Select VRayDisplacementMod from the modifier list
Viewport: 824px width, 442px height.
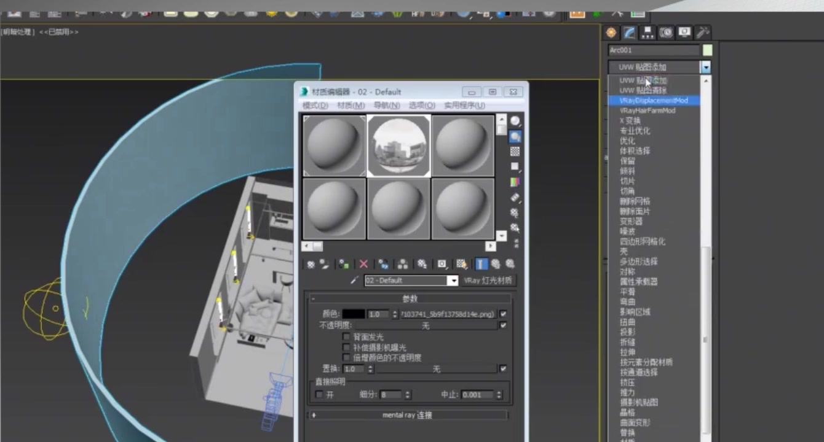(x=654, y=100)
